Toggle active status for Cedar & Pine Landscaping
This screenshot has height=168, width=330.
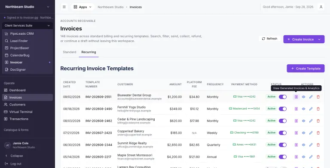(x=283, y=121)
